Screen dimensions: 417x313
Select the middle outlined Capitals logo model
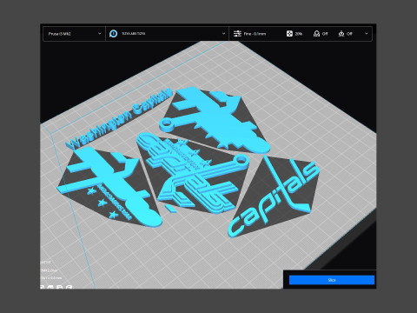tap(193, 174)
